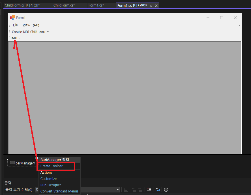Open the menu bar overflow arrow at right
Image resolution: width=251 pixels, height=195 pixels.
pos(239,25)
